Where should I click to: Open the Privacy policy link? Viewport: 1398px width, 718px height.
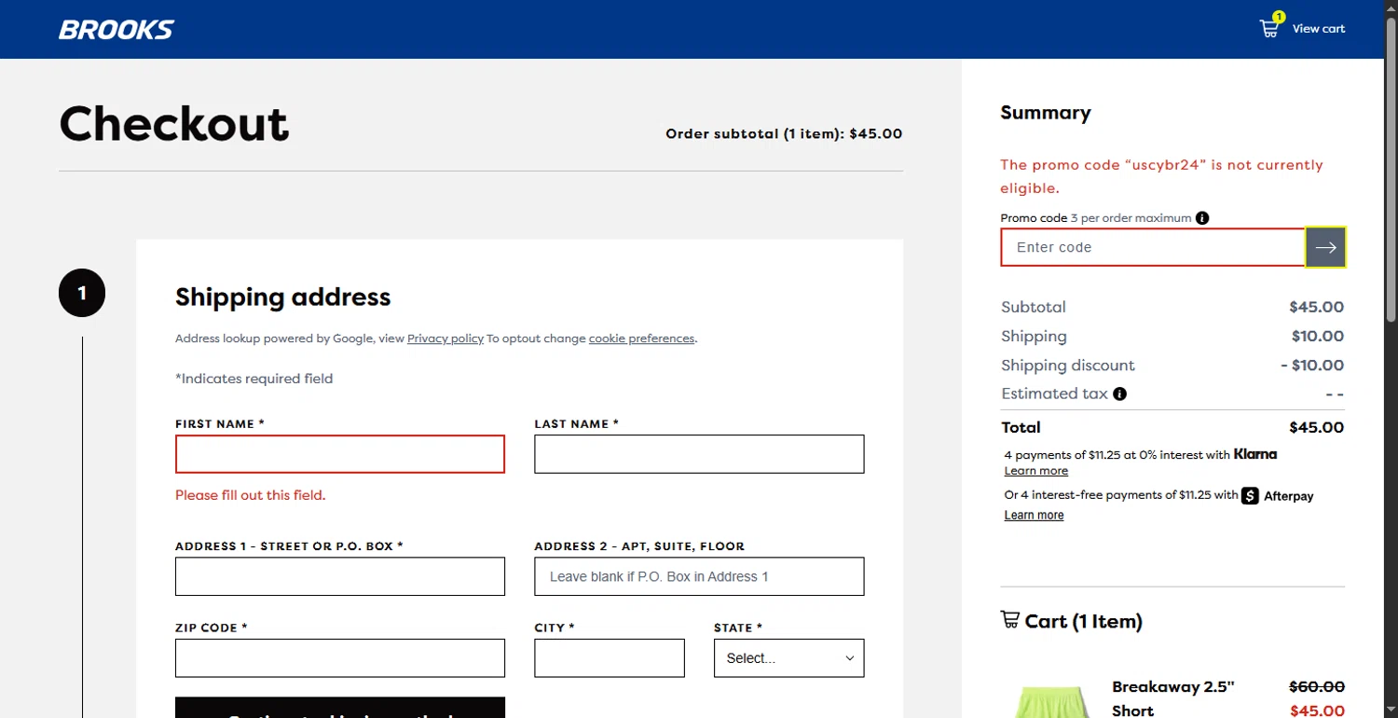click(x=445, y=338)
